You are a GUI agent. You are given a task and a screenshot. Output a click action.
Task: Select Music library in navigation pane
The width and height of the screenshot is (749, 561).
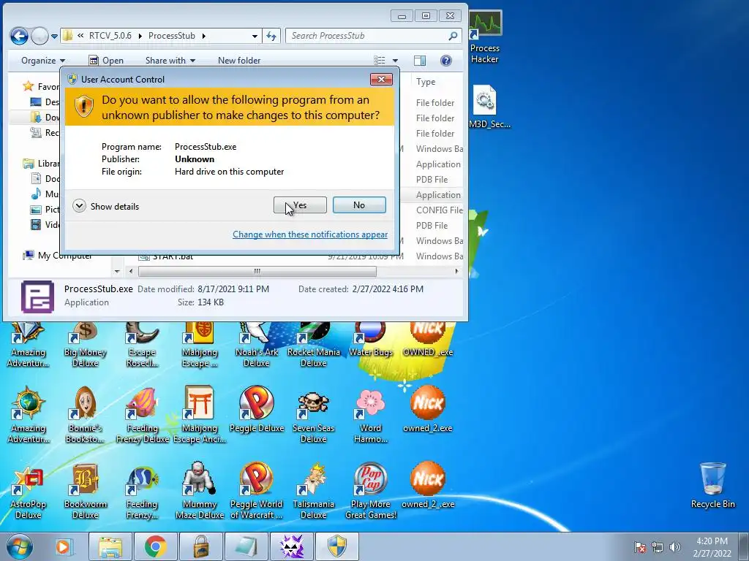45,194
